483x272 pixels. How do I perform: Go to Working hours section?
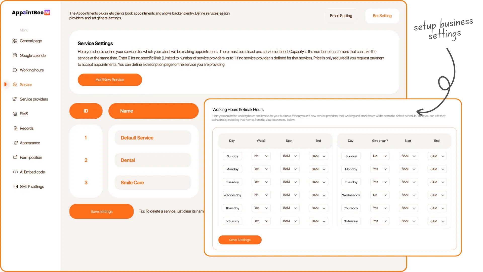[x=32, y=70]
